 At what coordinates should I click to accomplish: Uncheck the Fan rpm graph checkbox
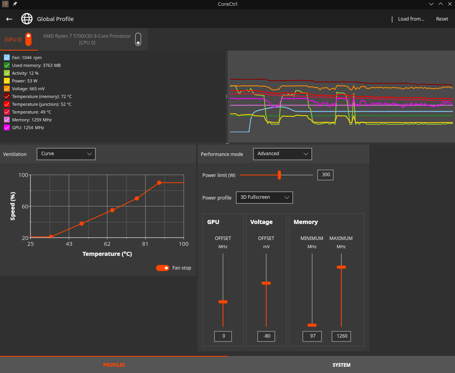click(7, 58)
